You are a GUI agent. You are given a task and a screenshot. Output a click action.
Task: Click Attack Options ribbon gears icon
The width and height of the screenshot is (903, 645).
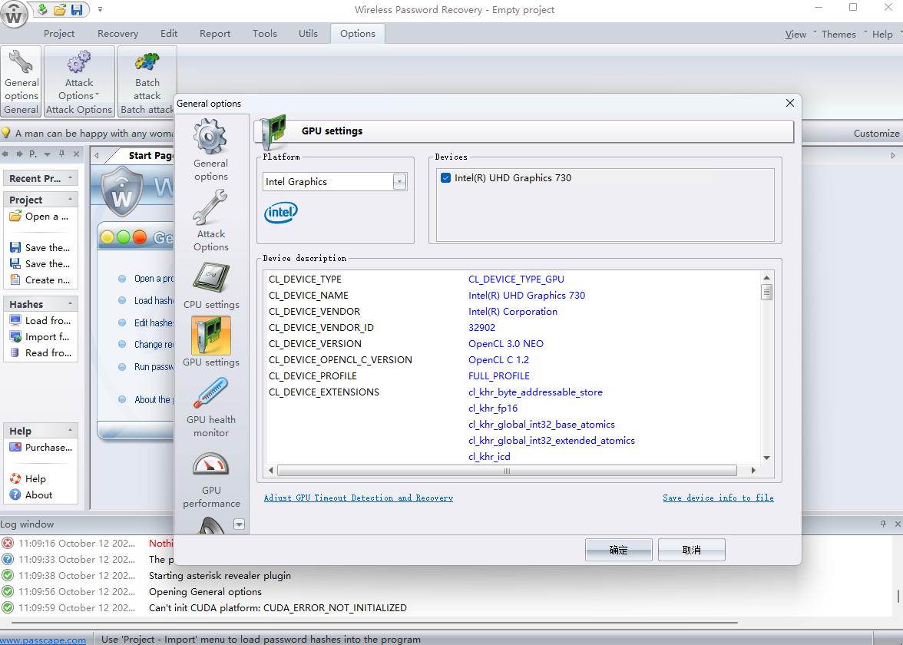coord(79,62)
